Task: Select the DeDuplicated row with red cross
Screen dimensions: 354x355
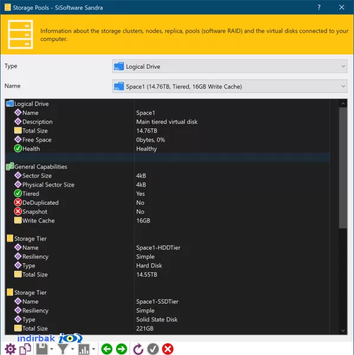Action: [x=168, y=202]
